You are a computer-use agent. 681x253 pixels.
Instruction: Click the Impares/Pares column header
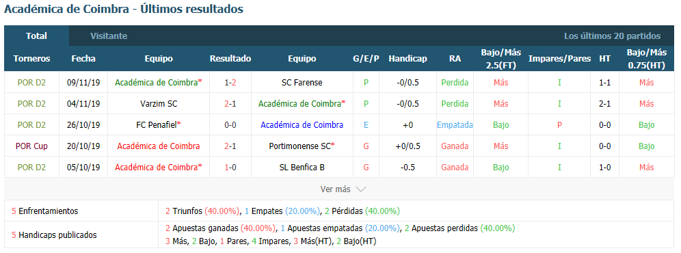pyautogui.click(x=559, y=59)
